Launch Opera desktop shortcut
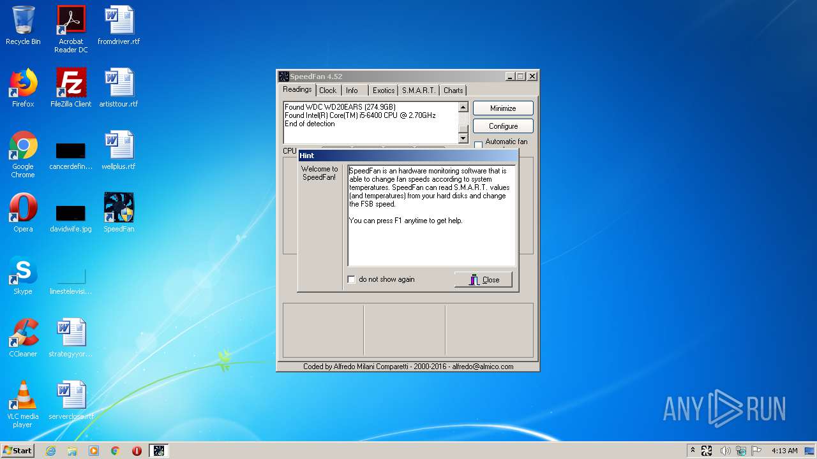Image resolution: width=817 pixels, height=459 pixels. (23, 213)
